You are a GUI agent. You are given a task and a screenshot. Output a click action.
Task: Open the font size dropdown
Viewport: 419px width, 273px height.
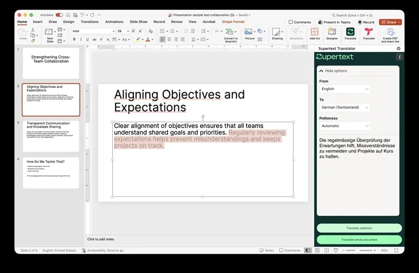(x=128, y=31)
